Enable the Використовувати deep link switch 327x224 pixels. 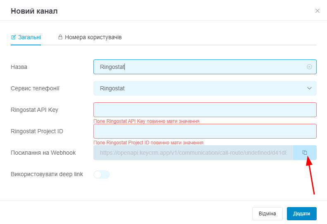click(x=102, y=174)
